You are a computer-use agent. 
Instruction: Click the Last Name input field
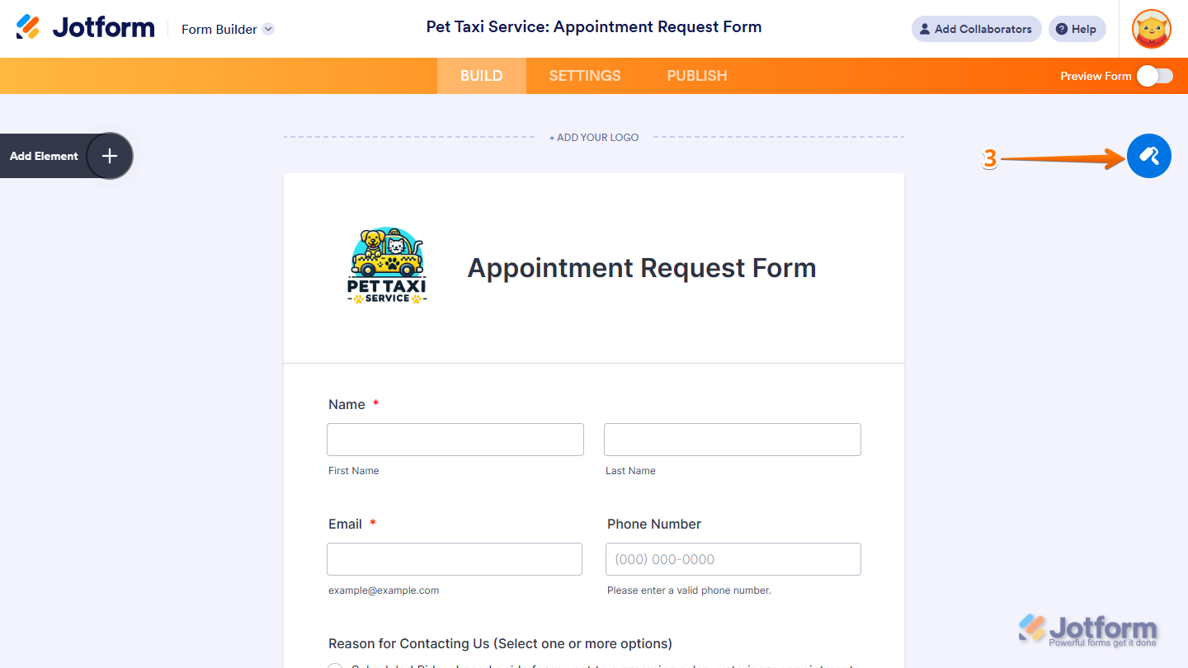tap(733, 440)
